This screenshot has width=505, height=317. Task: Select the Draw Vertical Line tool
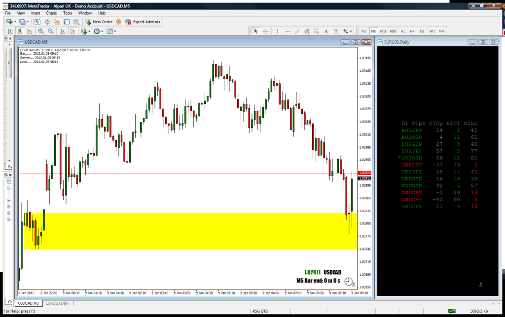pyautogui.click(x=277, y=31)
